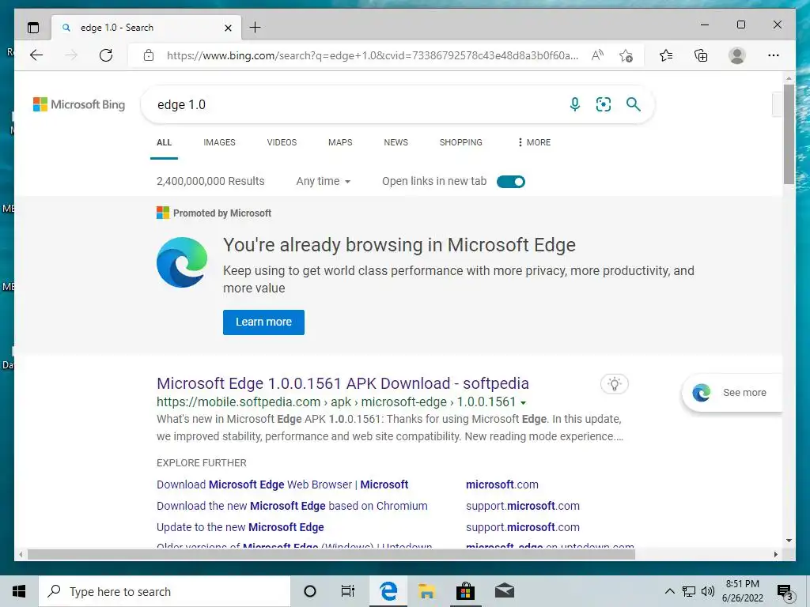This screenshot has width=810, height=607.
Task: Click the address bar URL
Action: tap(372, 56)
